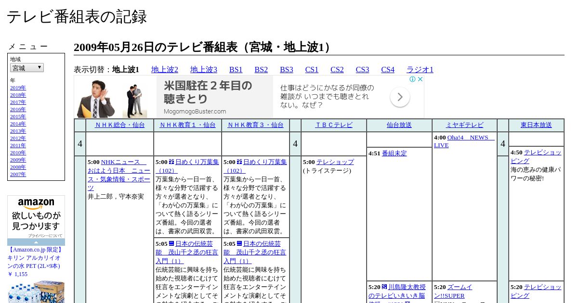The width and height of the screenshot is (578, 303).
Task: Click the ad info icon
Action: [413, 79]
